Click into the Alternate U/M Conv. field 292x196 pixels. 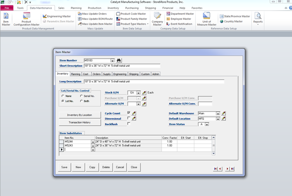click(x=205, y=104)
